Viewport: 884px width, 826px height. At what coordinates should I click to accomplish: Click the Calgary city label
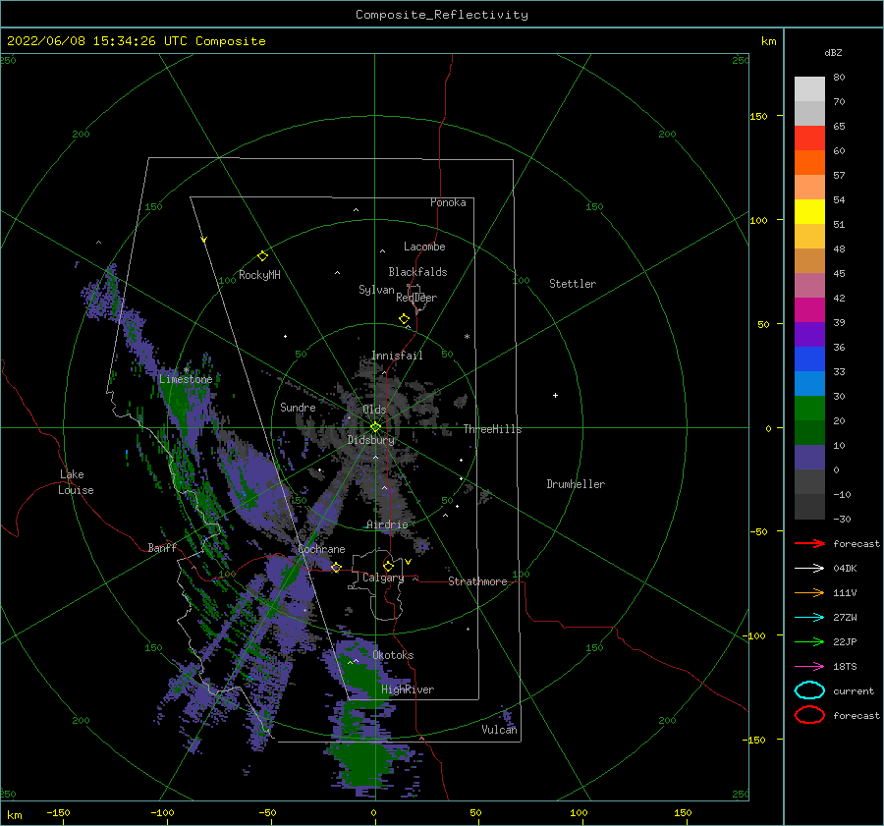(383, 578)
